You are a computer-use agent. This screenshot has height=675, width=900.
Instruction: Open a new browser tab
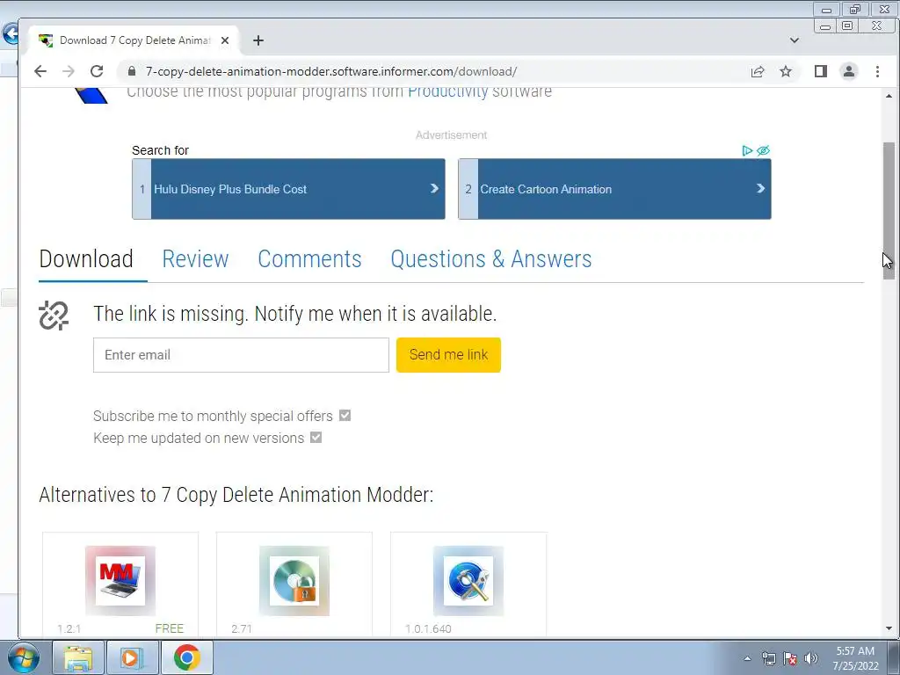coord(258,40)
